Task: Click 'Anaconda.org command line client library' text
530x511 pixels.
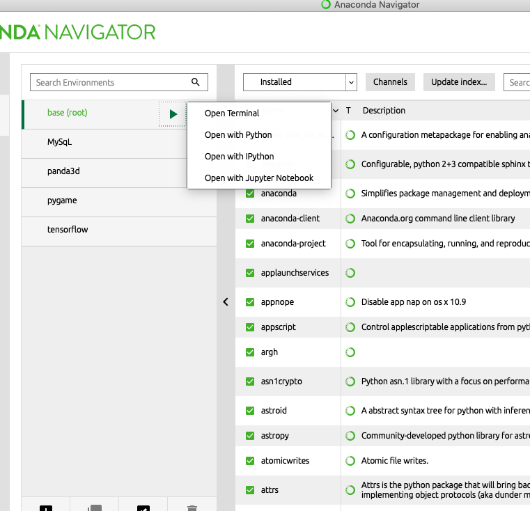Action: point(438,219)
